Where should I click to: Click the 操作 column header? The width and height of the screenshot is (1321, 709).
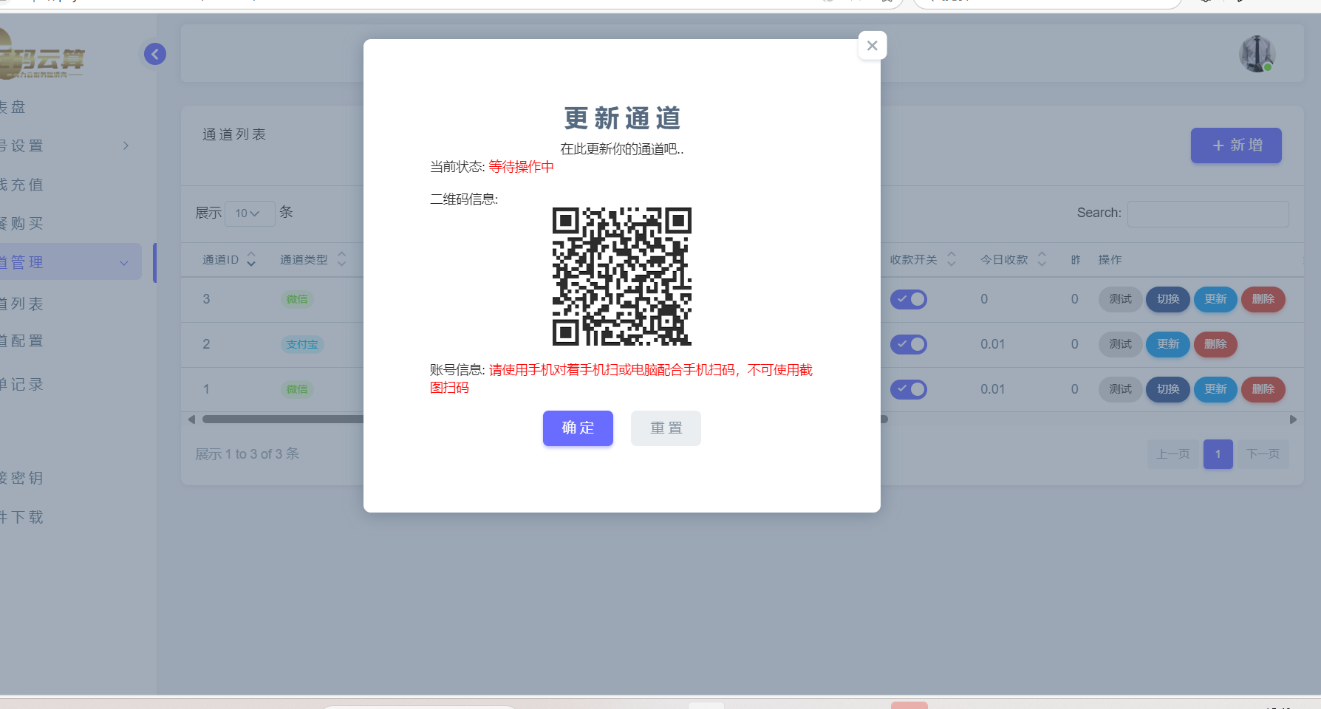[1110, 259]
